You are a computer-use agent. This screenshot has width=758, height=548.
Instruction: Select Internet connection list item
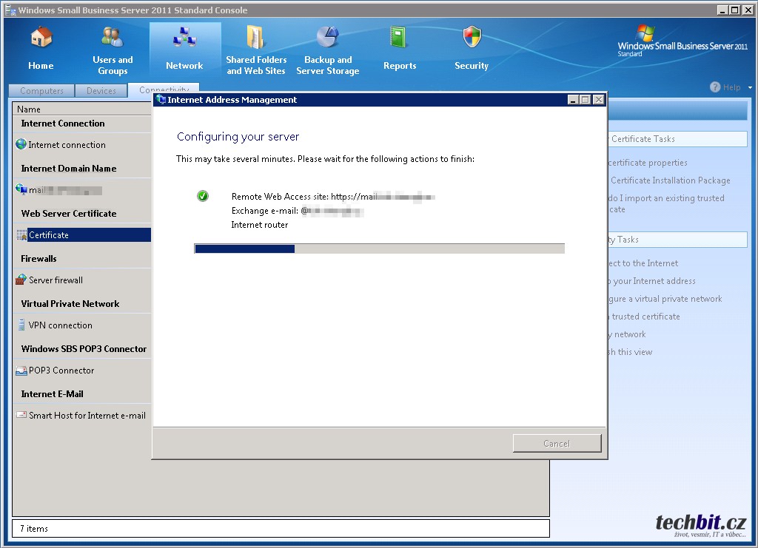pyautogui.click(x=67, y=145)
